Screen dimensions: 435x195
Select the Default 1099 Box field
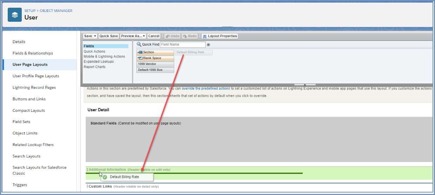155,70
